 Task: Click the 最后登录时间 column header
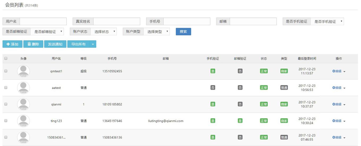tap(307, 59)
